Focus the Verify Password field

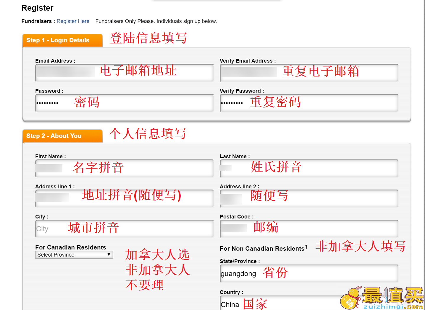(x=309, y=103)
